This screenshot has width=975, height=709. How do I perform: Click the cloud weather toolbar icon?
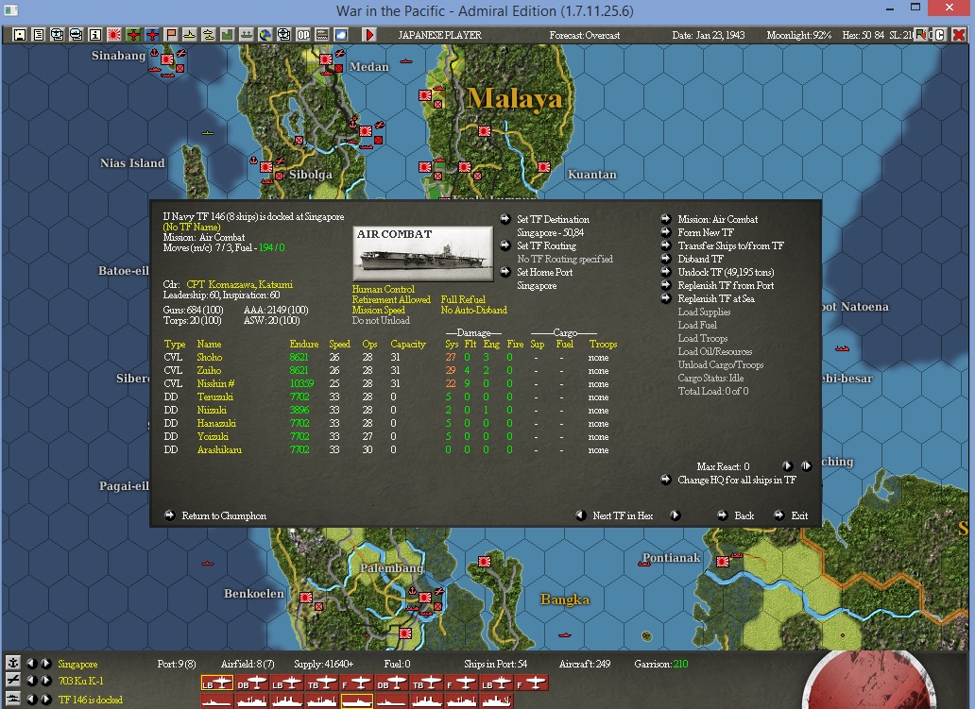(341, 35)
